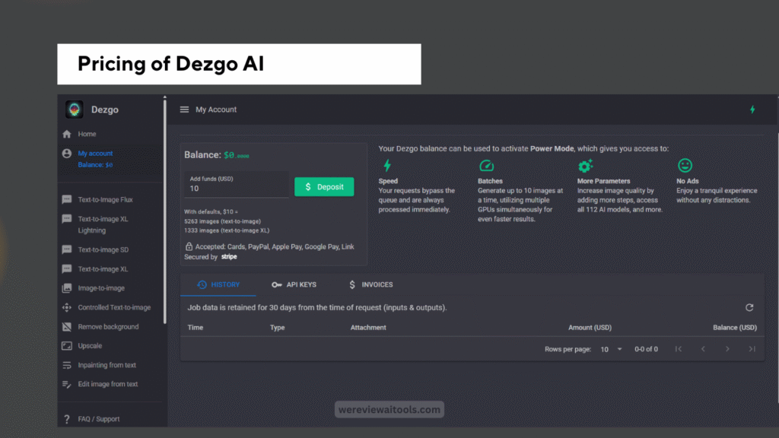Click the Speed lightning icon

click(x=387, y=165)
